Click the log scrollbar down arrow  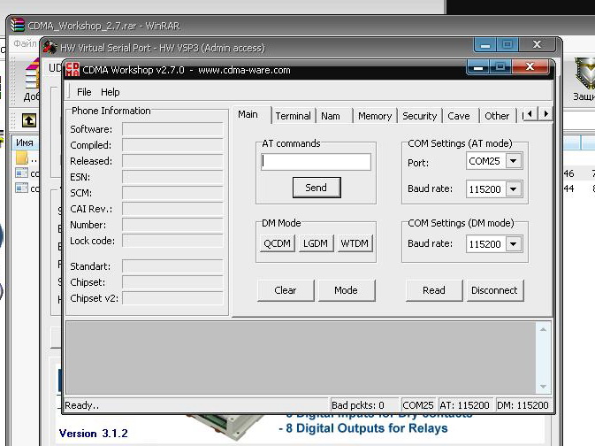tap(543, 387)
